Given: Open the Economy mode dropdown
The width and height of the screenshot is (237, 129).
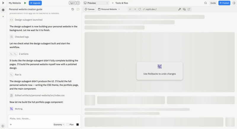Looking at the screenshot, I should click(59, 125).
